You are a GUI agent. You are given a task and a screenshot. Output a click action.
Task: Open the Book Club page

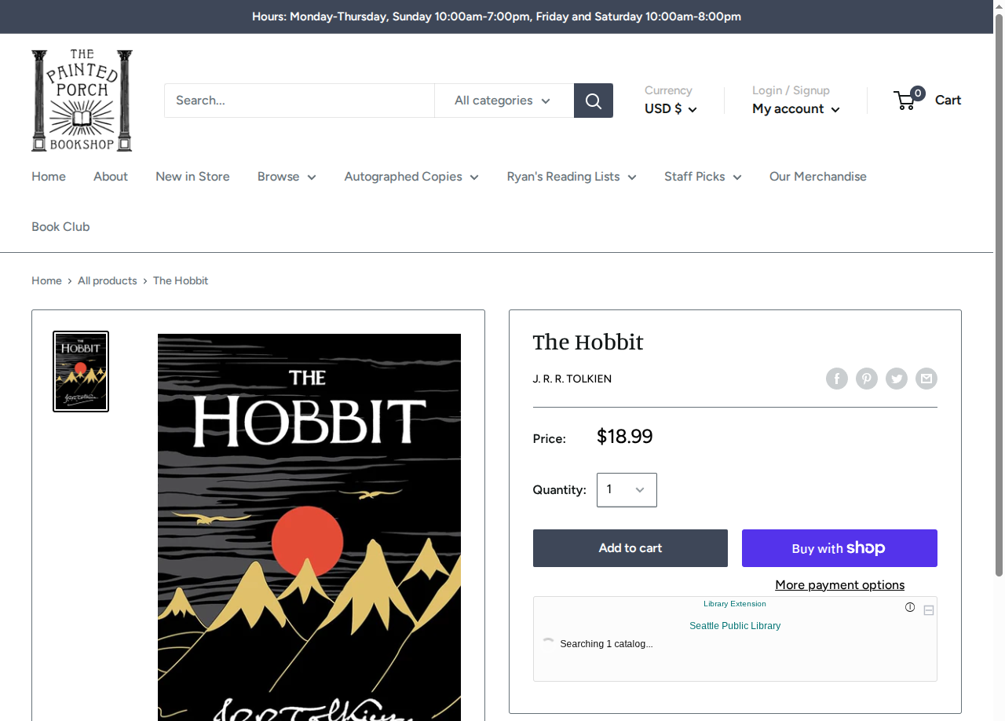[60, 227]
